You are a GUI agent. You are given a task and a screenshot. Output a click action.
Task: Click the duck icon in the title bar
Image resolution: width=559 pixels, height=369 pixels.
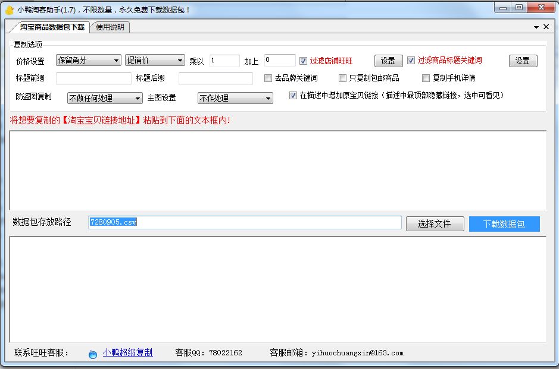(x=8, y=8)
